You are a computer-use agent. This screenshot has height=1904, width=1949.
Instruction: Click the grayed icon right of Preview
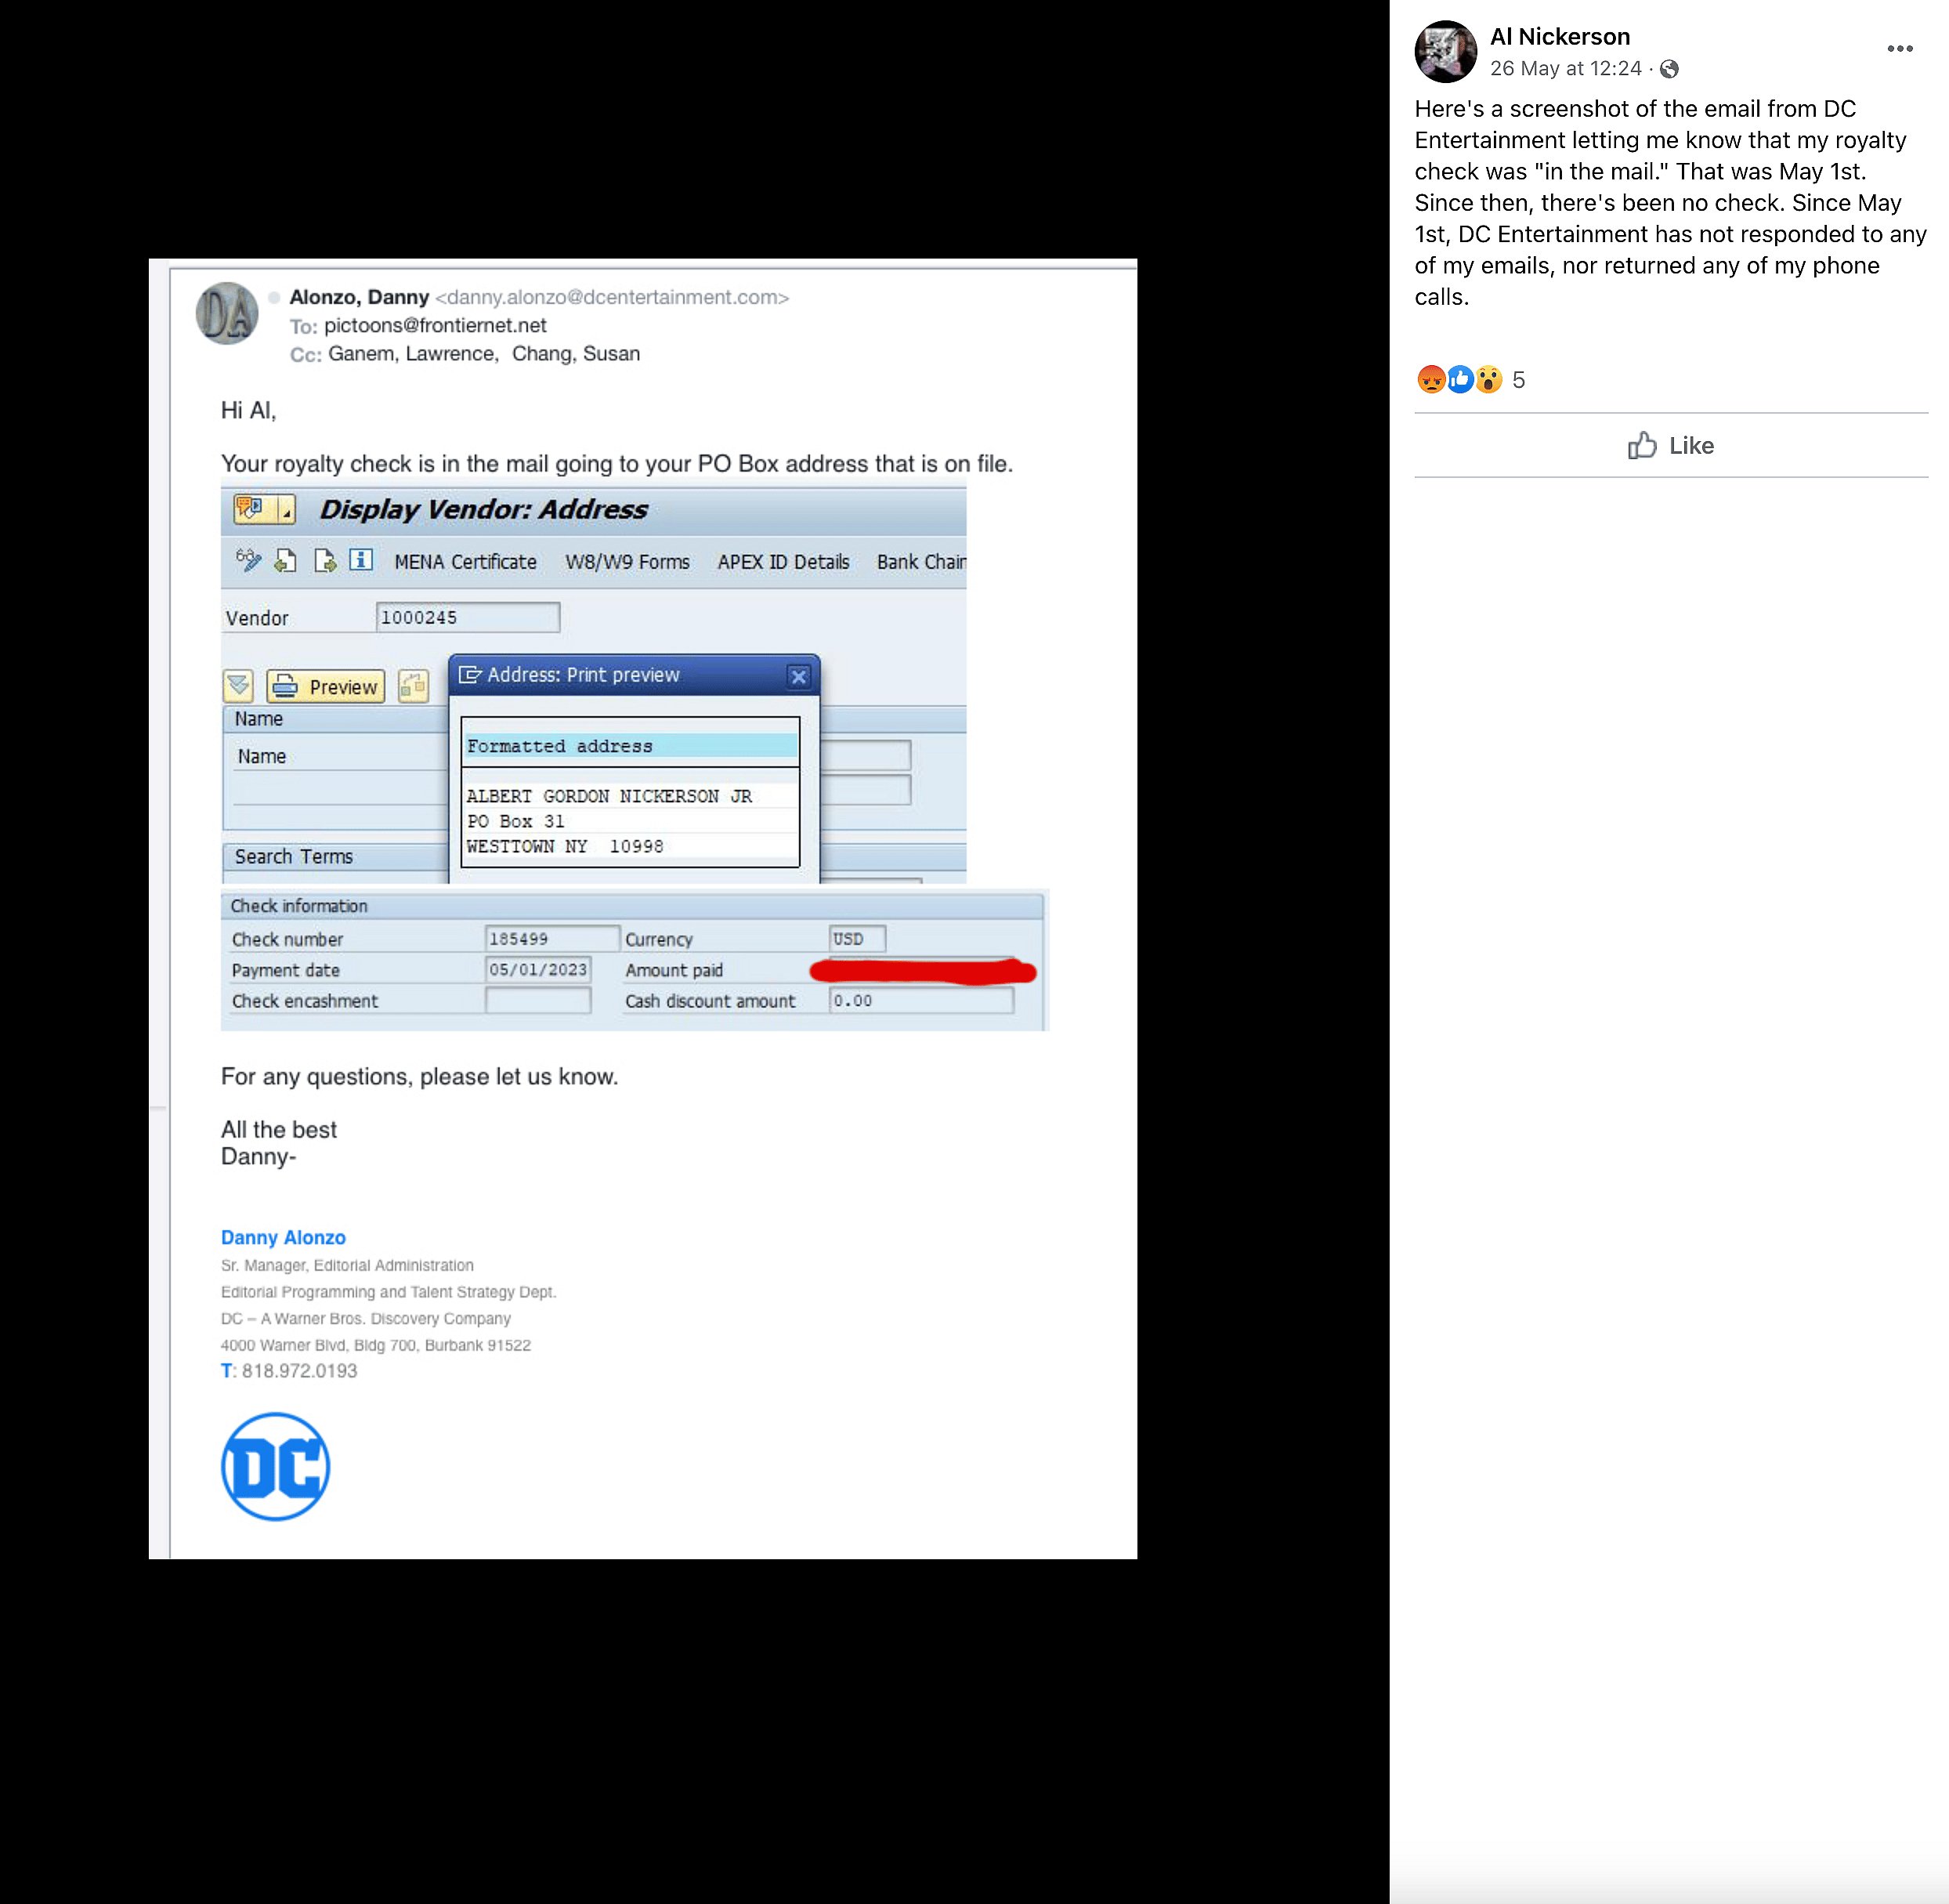(x=412, y=686)
